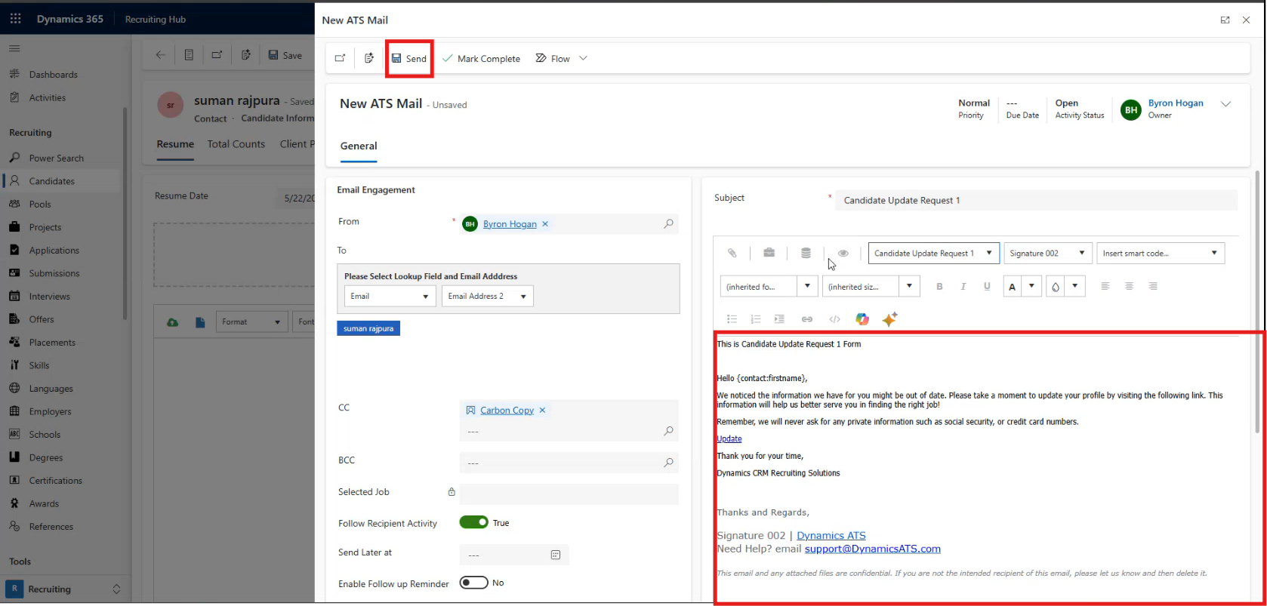Click the support@DynamicsATS.com link
This screenshot has height=606, width=1267.
click(873, 549)
